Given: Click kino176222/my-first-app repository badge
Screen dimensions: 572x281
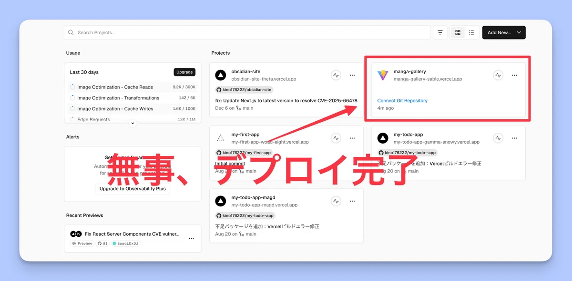Looking at the screenshot, I should point(244,153).
